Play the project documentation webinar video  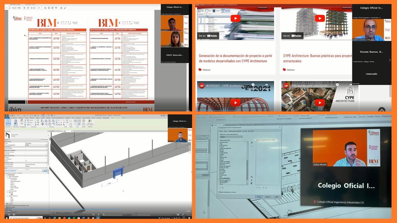tap(235, 19)
